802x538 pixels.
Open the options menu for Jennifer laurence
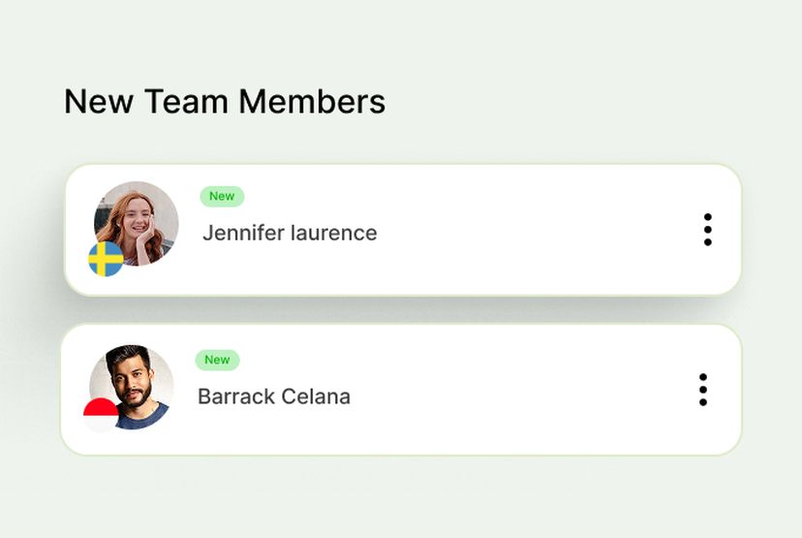(708, 230)
